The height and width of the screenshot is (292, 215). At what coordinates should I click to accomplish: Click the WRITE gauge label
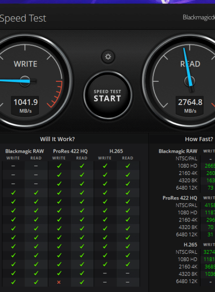point(26,64)
